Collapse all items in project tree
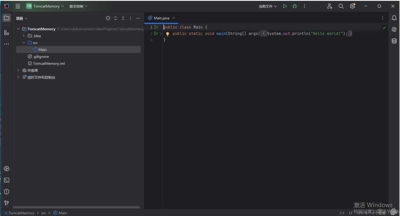 point(123,18)
